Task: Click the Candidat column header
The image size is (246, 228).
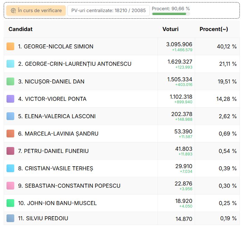Action: coord(20,29)
